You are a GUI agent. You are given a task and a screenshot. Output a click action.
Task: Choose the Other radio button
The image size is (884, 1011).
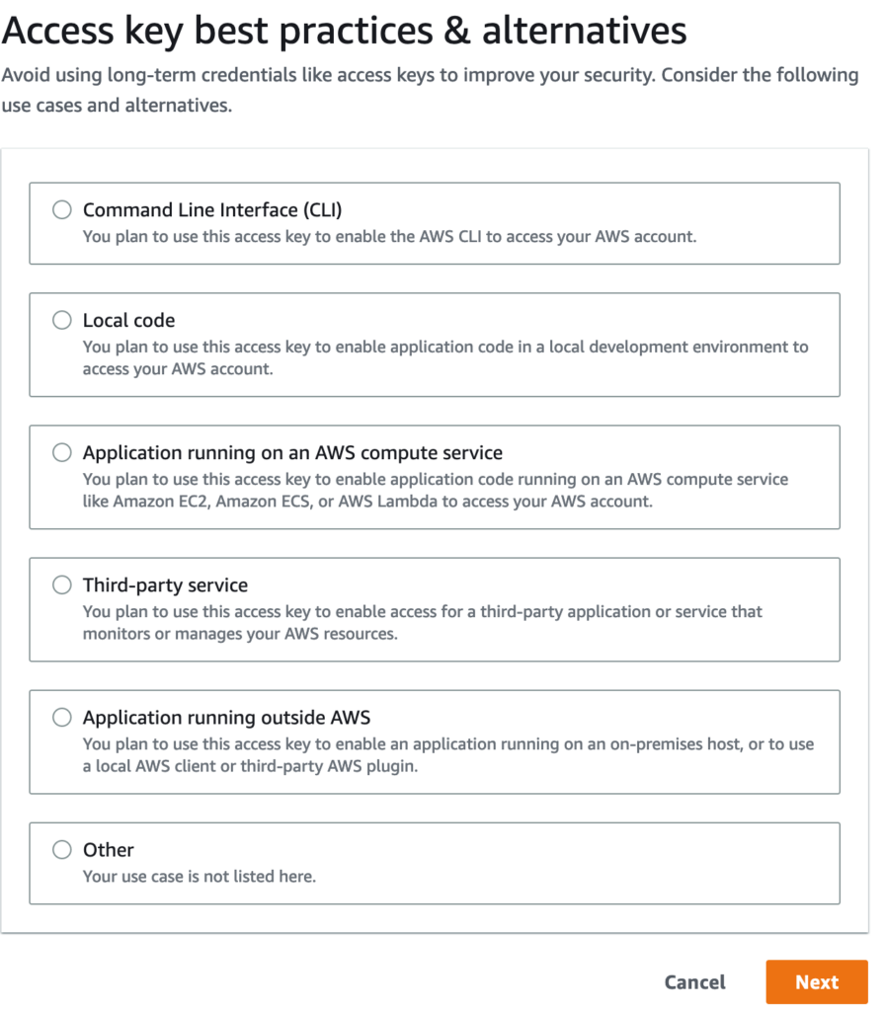(x=62, y=849)
